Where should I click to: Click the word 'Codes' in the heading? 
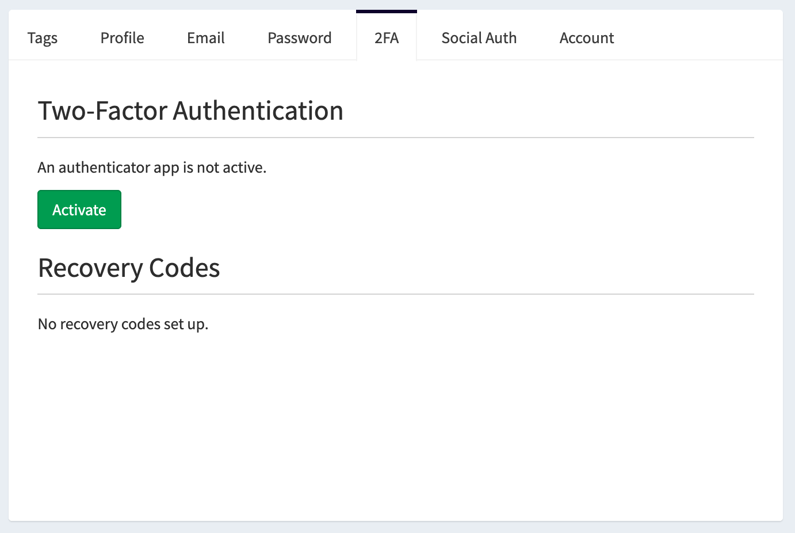pyautogui.click(x=184, y=268)
